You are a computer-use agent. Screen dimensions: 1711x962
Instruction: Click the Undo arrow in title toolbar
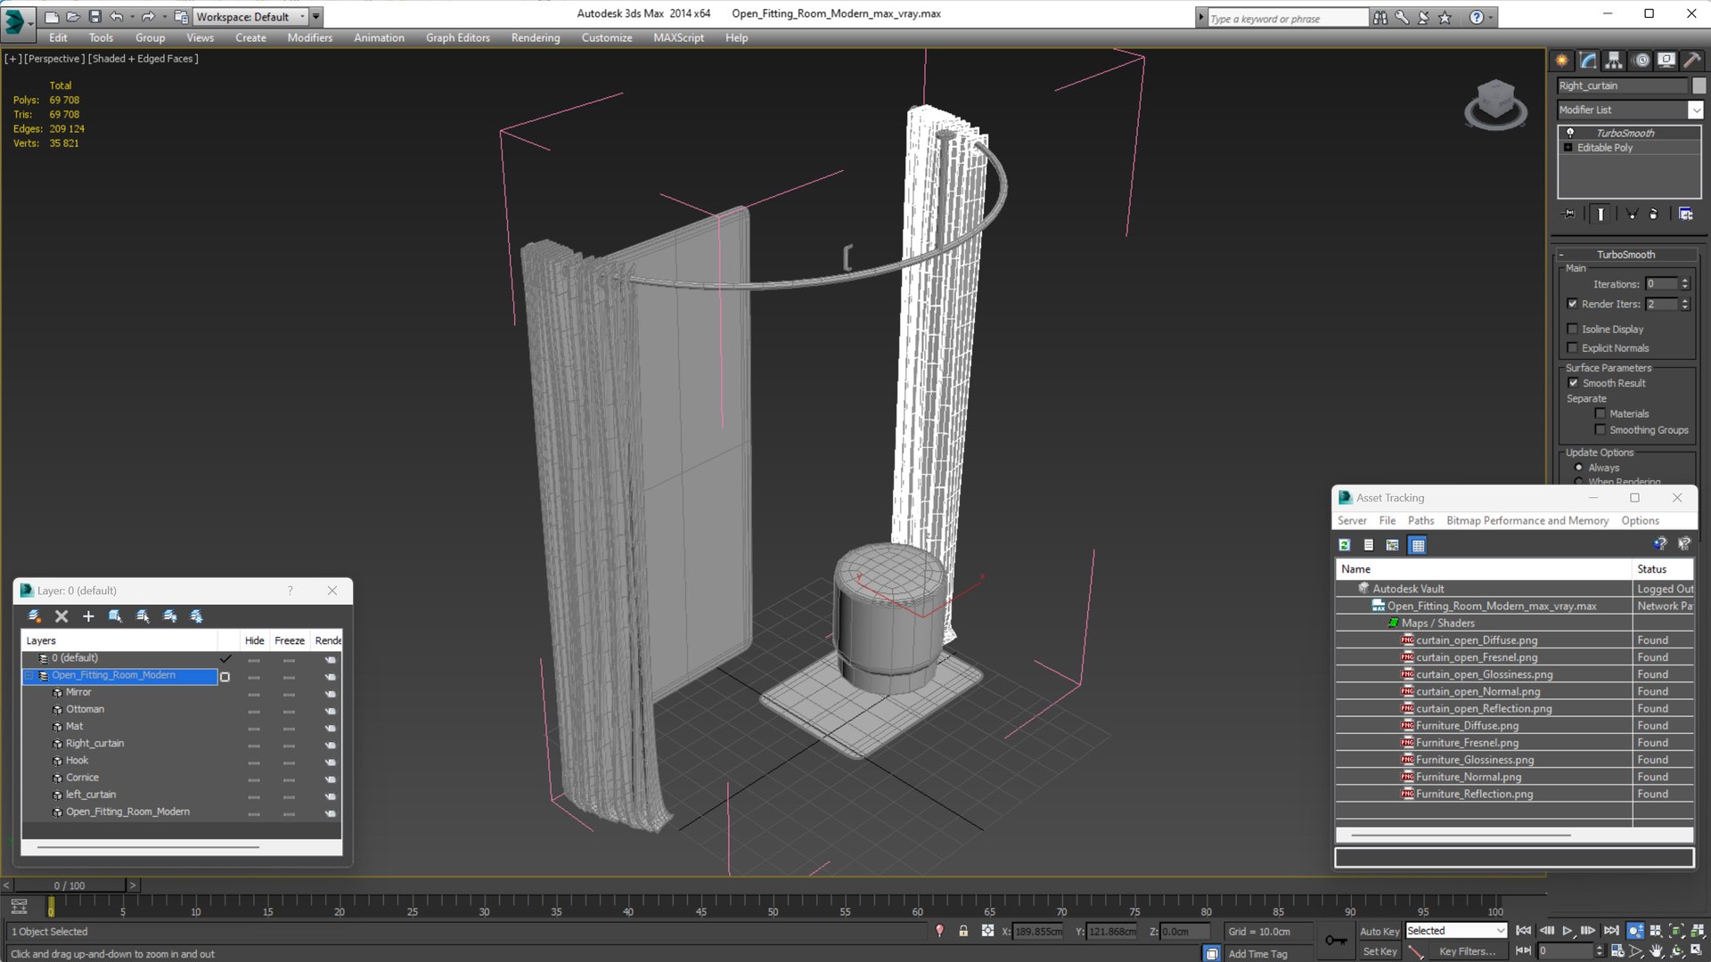coord(116,17)
